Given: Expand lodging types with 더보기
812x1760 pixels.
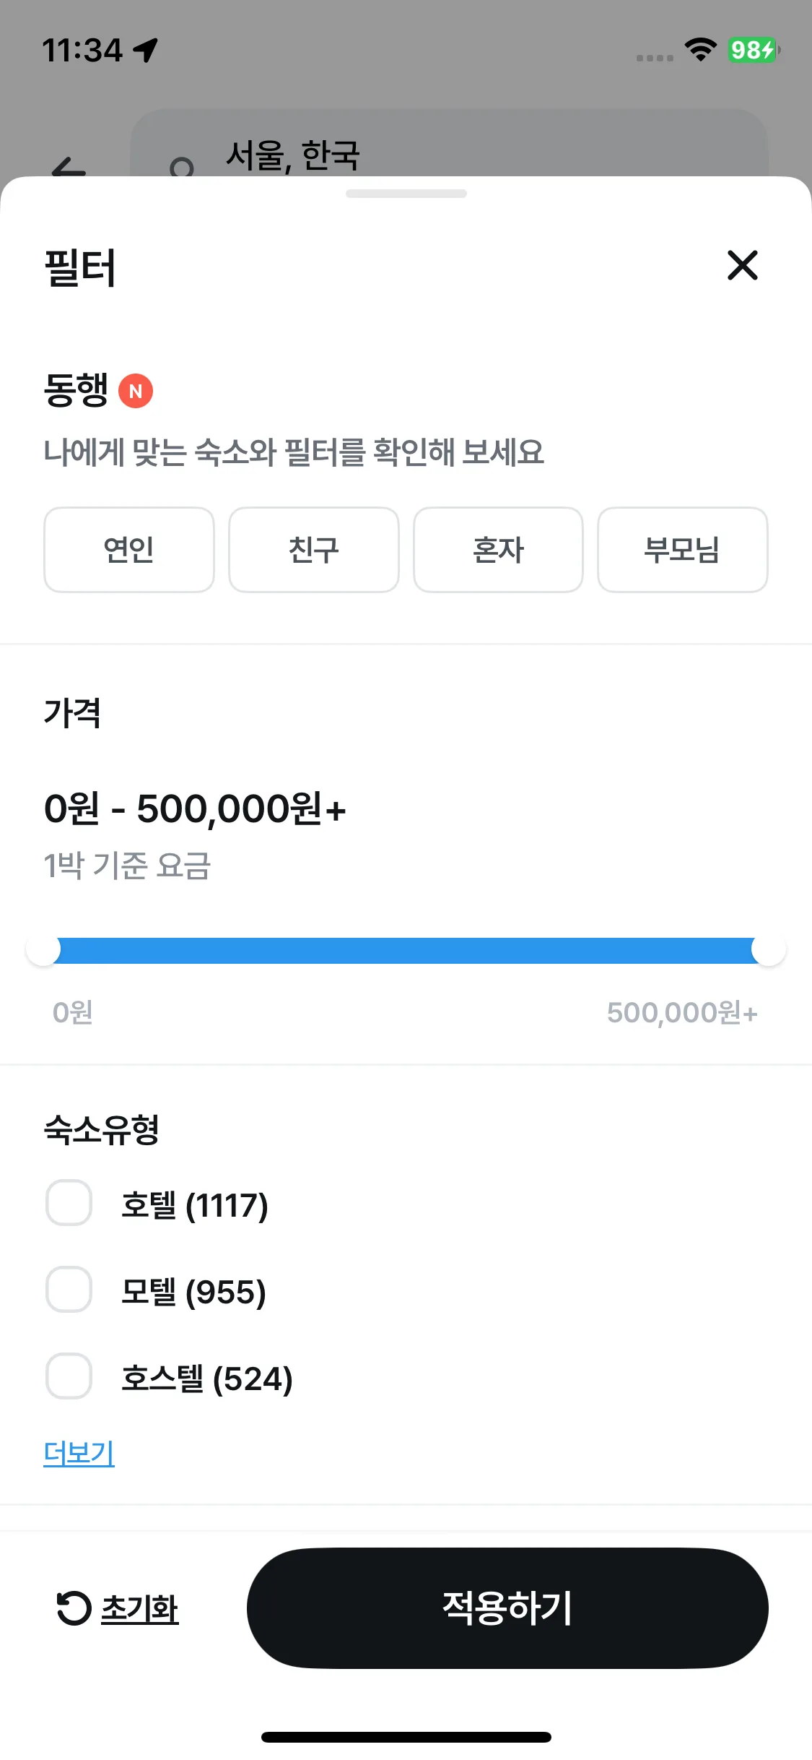Looking at the screenshot, I should pos(79,1453).
